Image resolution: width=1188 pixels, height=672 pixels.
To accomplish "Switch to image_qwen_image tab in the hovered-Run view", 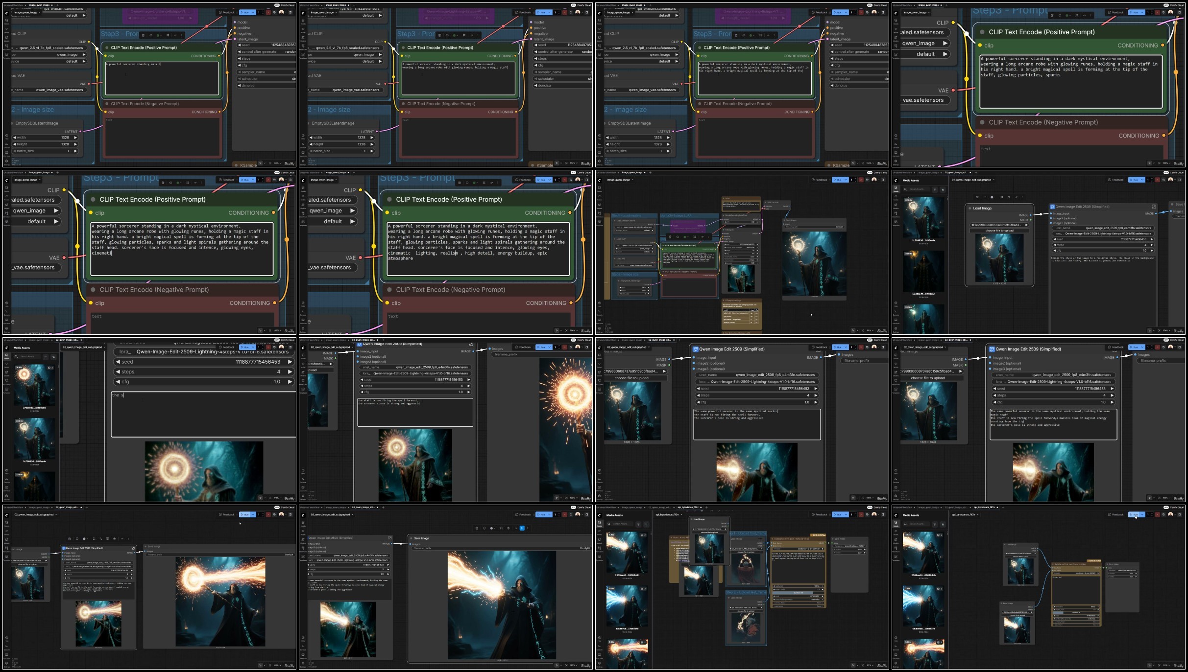I will click(928, 508).
